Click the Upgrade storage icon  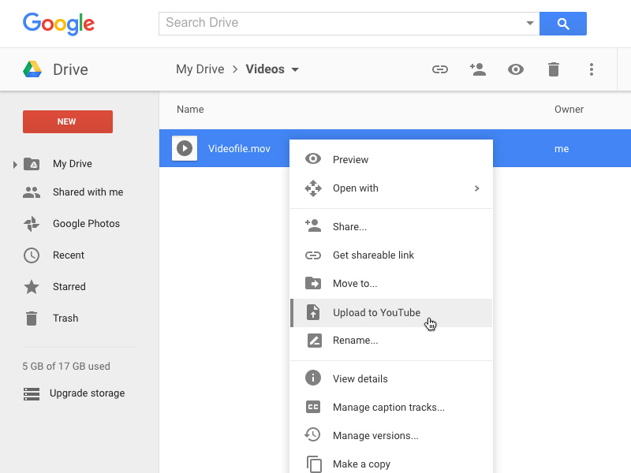coord(32,393)
